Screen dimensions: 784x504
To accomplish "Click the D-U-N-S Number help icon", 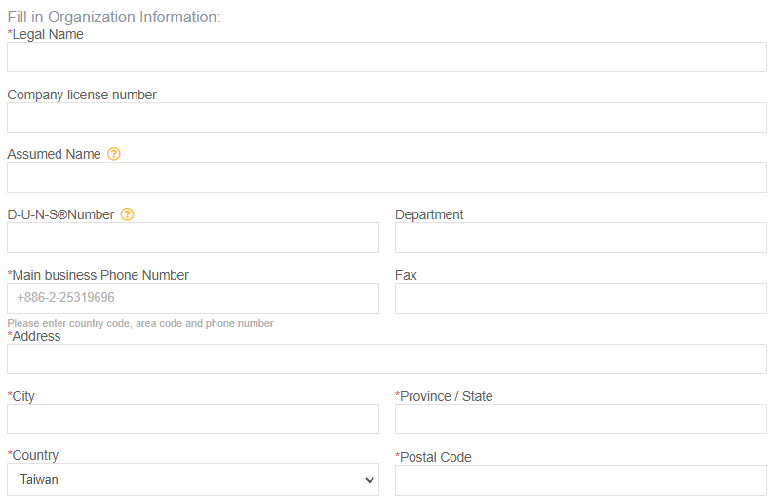I will pos(128,214).
